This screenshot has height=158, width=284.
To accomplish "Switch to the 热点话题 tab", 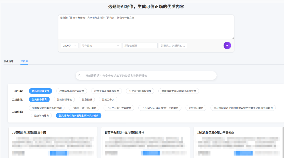I will point(8,61).
